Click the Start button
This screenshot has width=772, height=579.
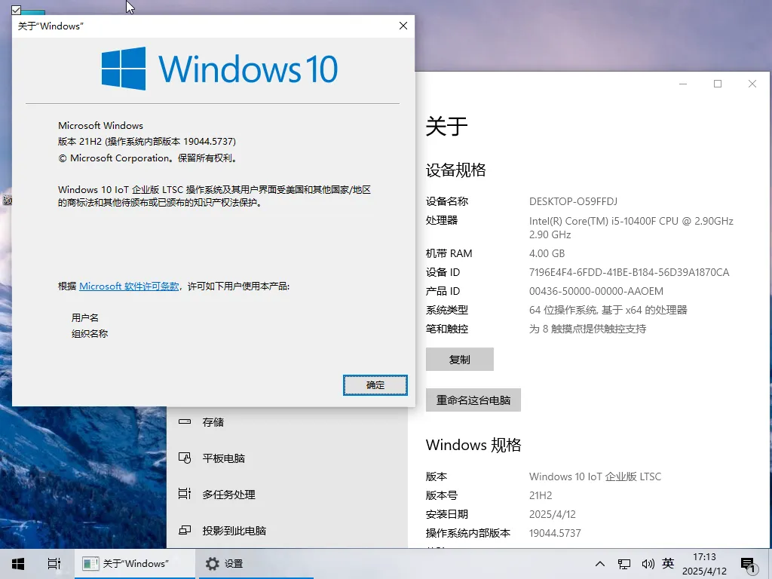(x=17, y=563)
